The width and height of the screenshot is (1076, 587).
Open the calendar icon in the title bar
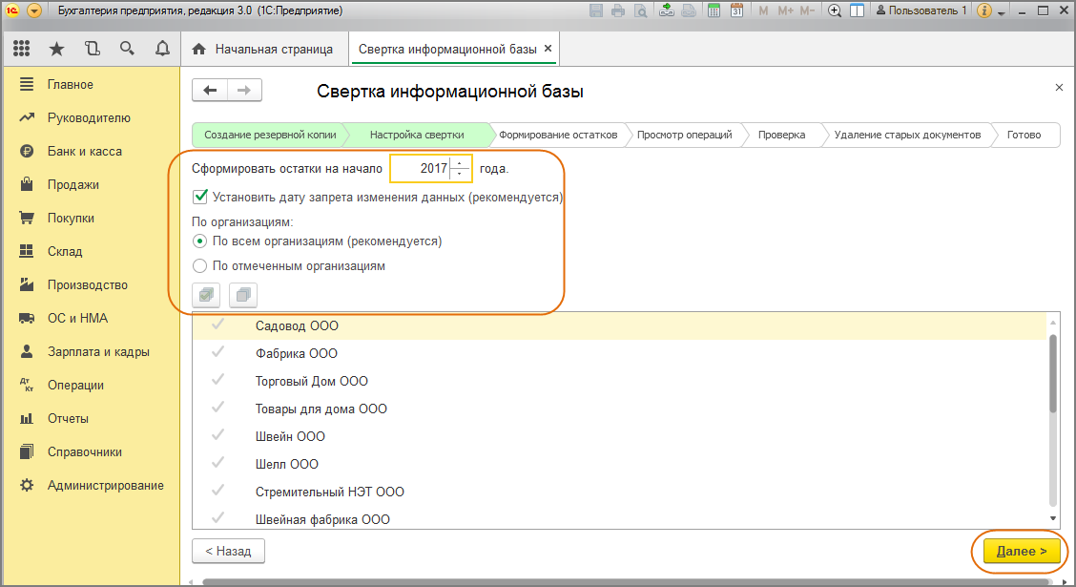[737, 10]
